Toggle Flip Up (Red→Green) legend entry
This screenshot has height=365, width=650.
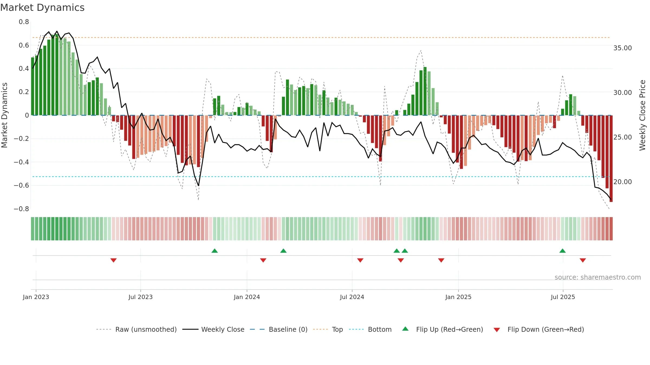[x=443, y=329]
